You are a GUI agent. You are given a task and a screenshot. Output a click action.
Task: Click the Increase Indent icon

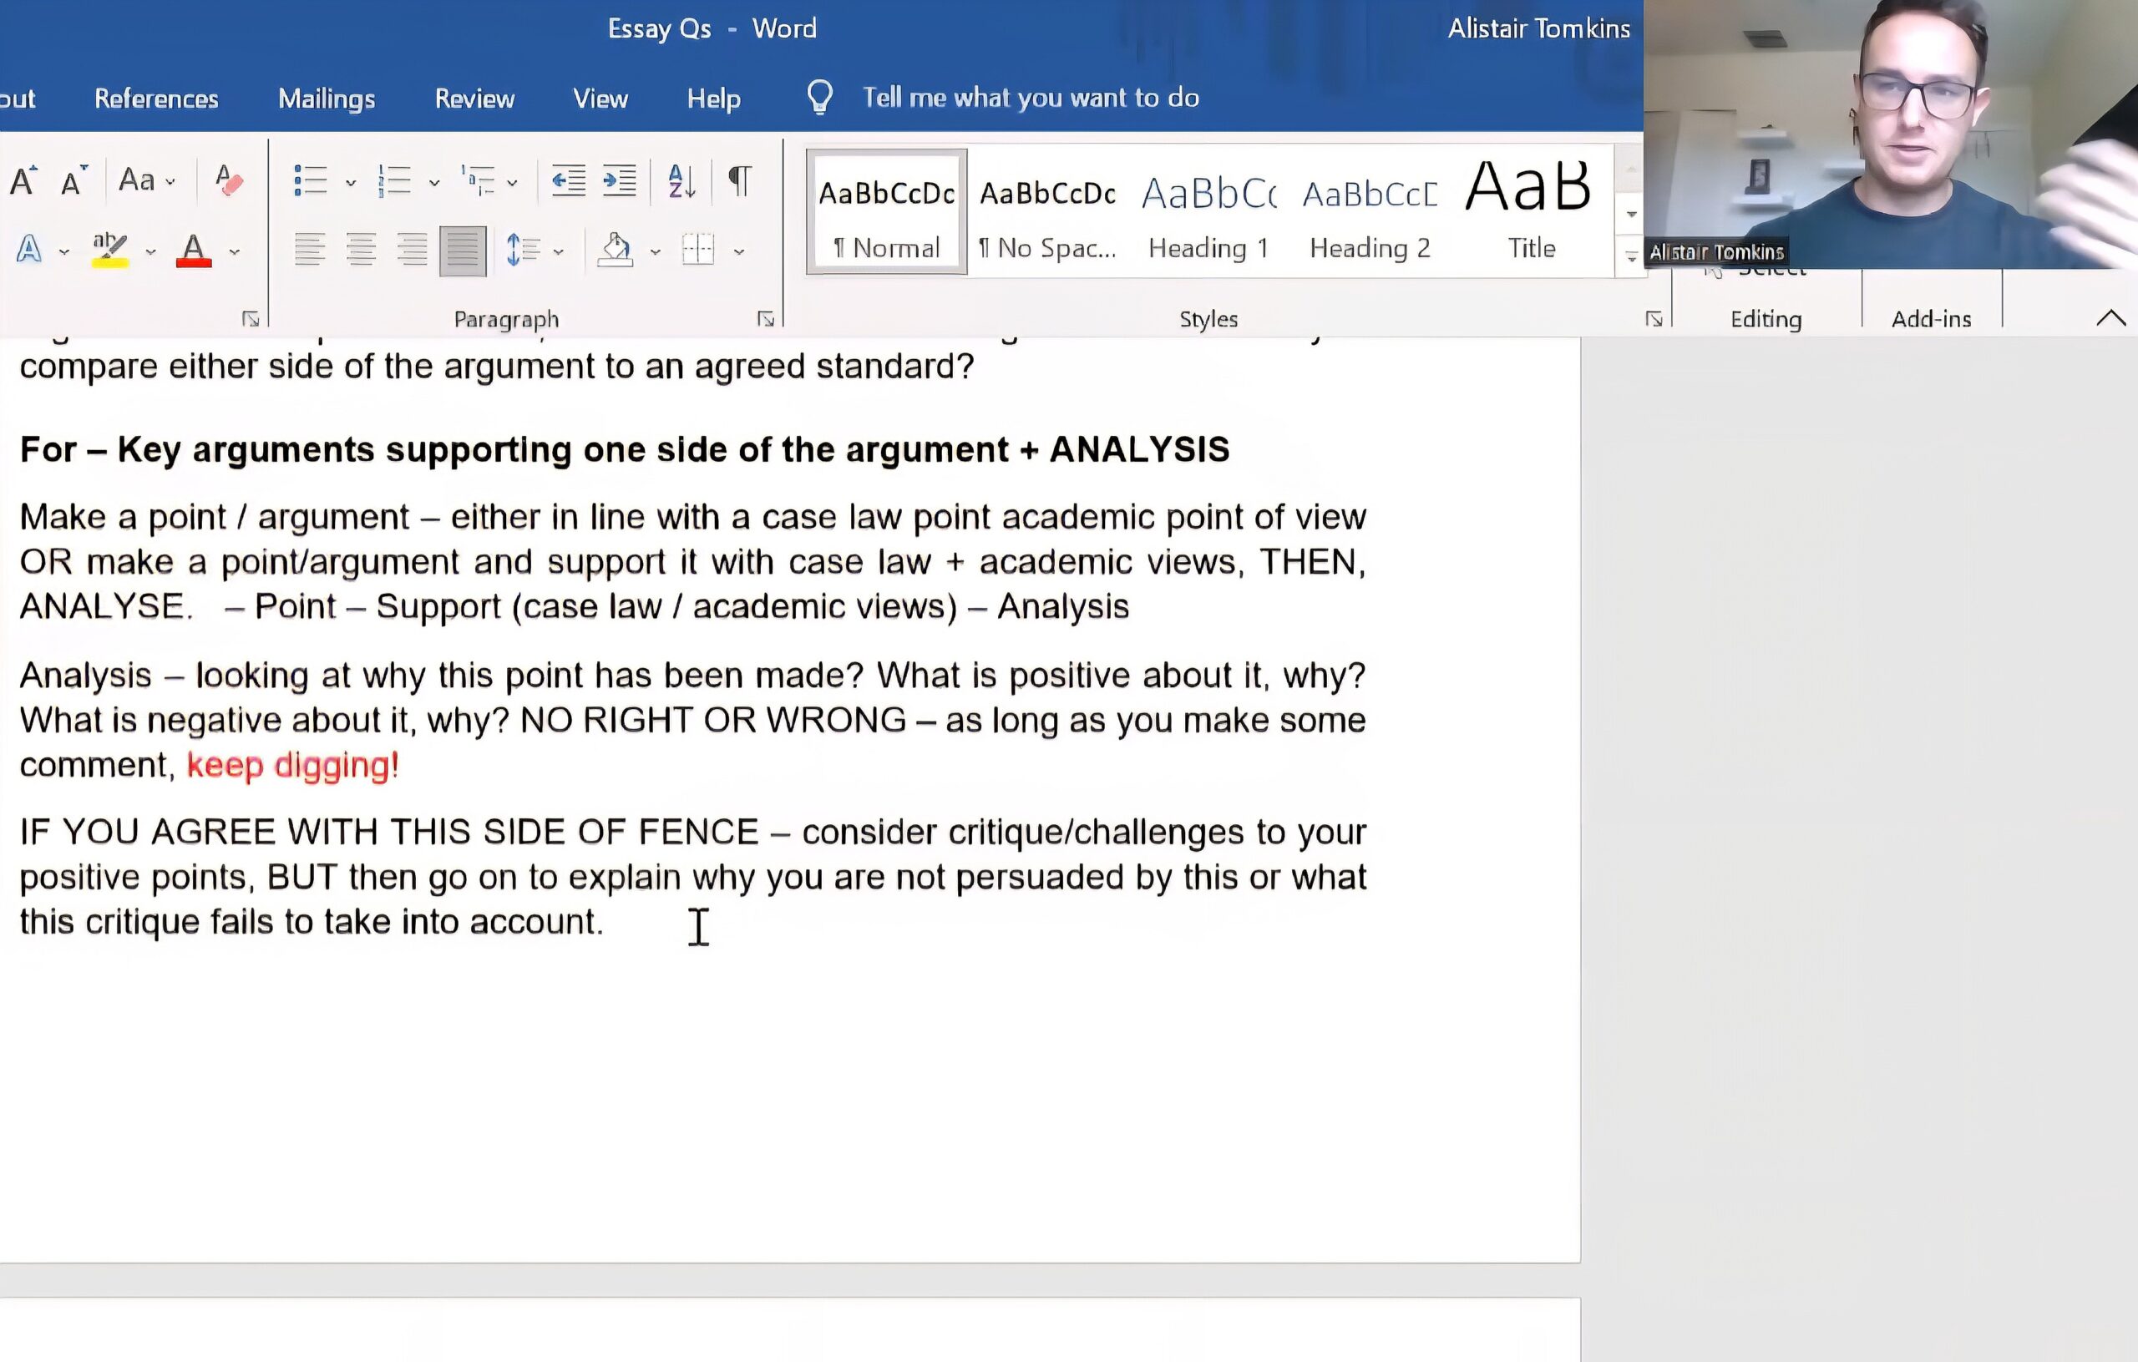(619, 181)
